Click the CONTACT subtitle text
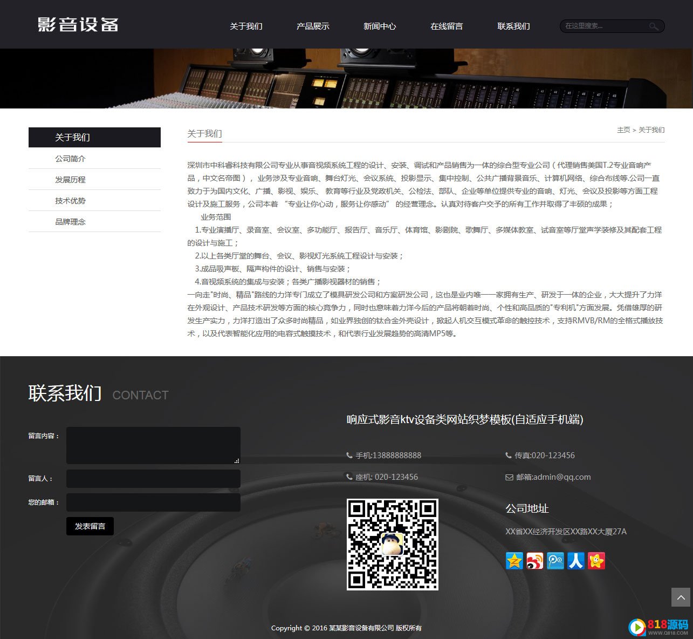693x639 pixels. coord(140,395)
